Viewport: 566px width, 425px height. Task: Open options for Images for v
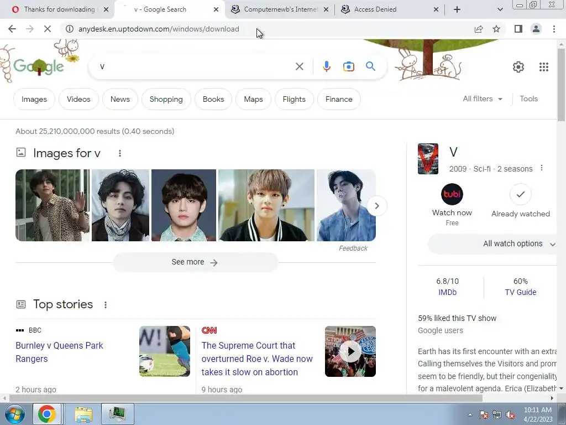120,153
